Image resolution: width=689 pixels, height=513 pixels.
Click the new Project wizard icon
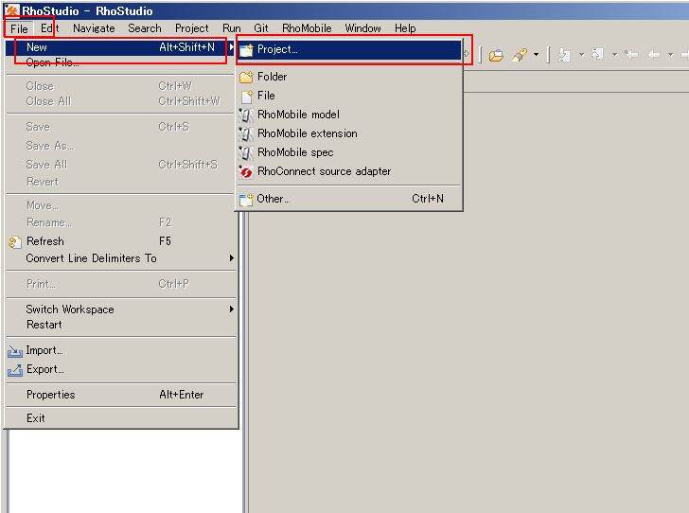[246, 50]
